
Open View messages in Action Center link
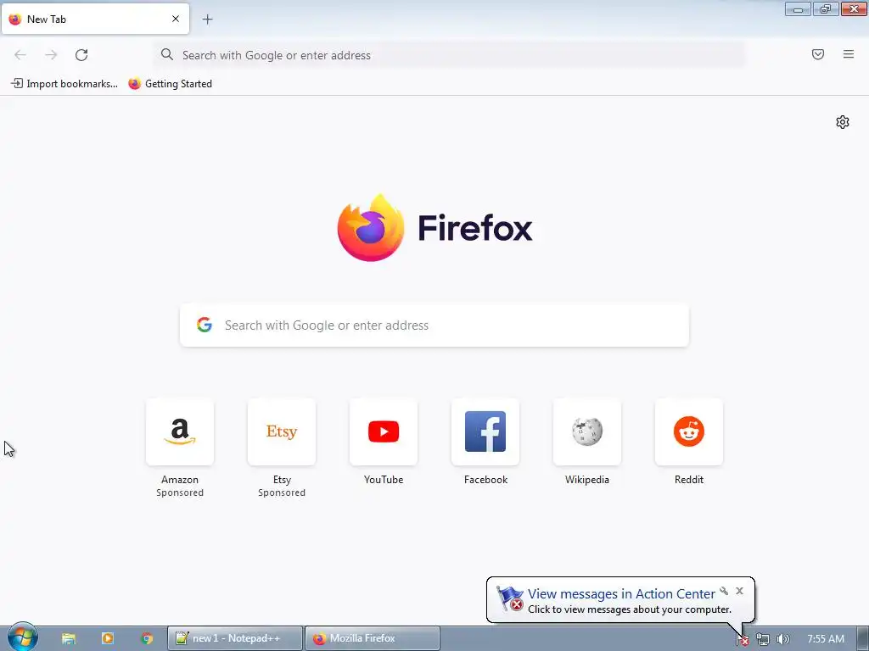[x=621, y=593]
